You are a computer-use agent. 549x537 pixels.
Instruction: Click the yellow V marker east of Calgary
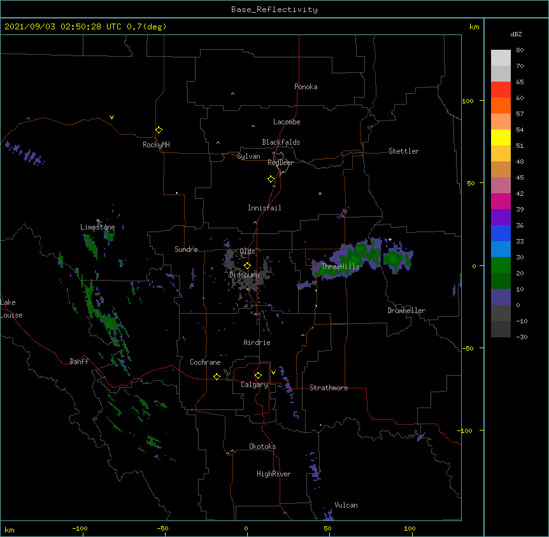[x=273, y=372]
